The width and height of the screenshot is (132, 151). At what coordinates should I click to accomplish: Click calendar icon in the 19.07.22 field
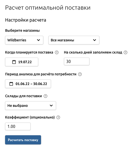click(14, 62)
